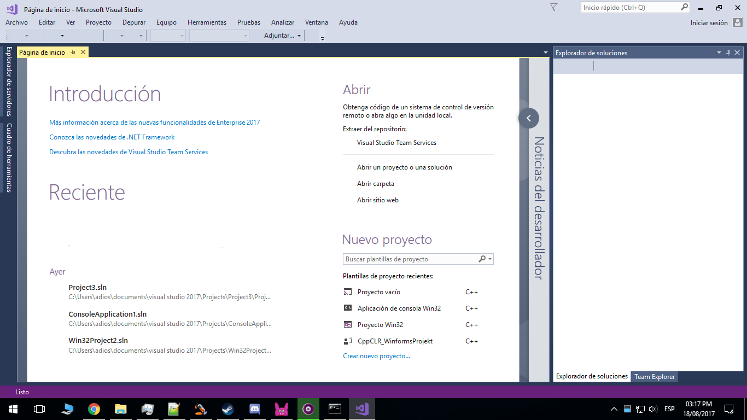Launch Google Chrome from the taskbar

(x=94, y=409)
